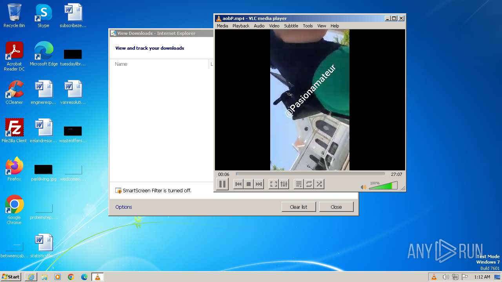The width and height of the screenshot is (502, 282).
Task: Close the View Downloads dialog
Action: pyautogui.click(x=336, y=207)
